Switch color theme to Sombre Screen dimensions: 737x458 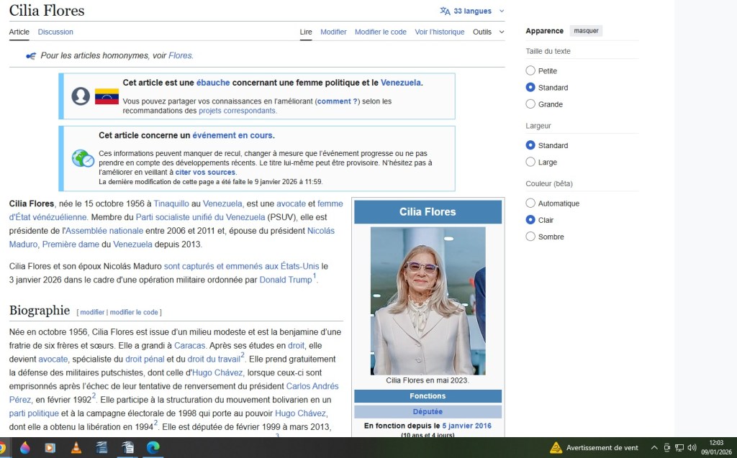(530, 237)
